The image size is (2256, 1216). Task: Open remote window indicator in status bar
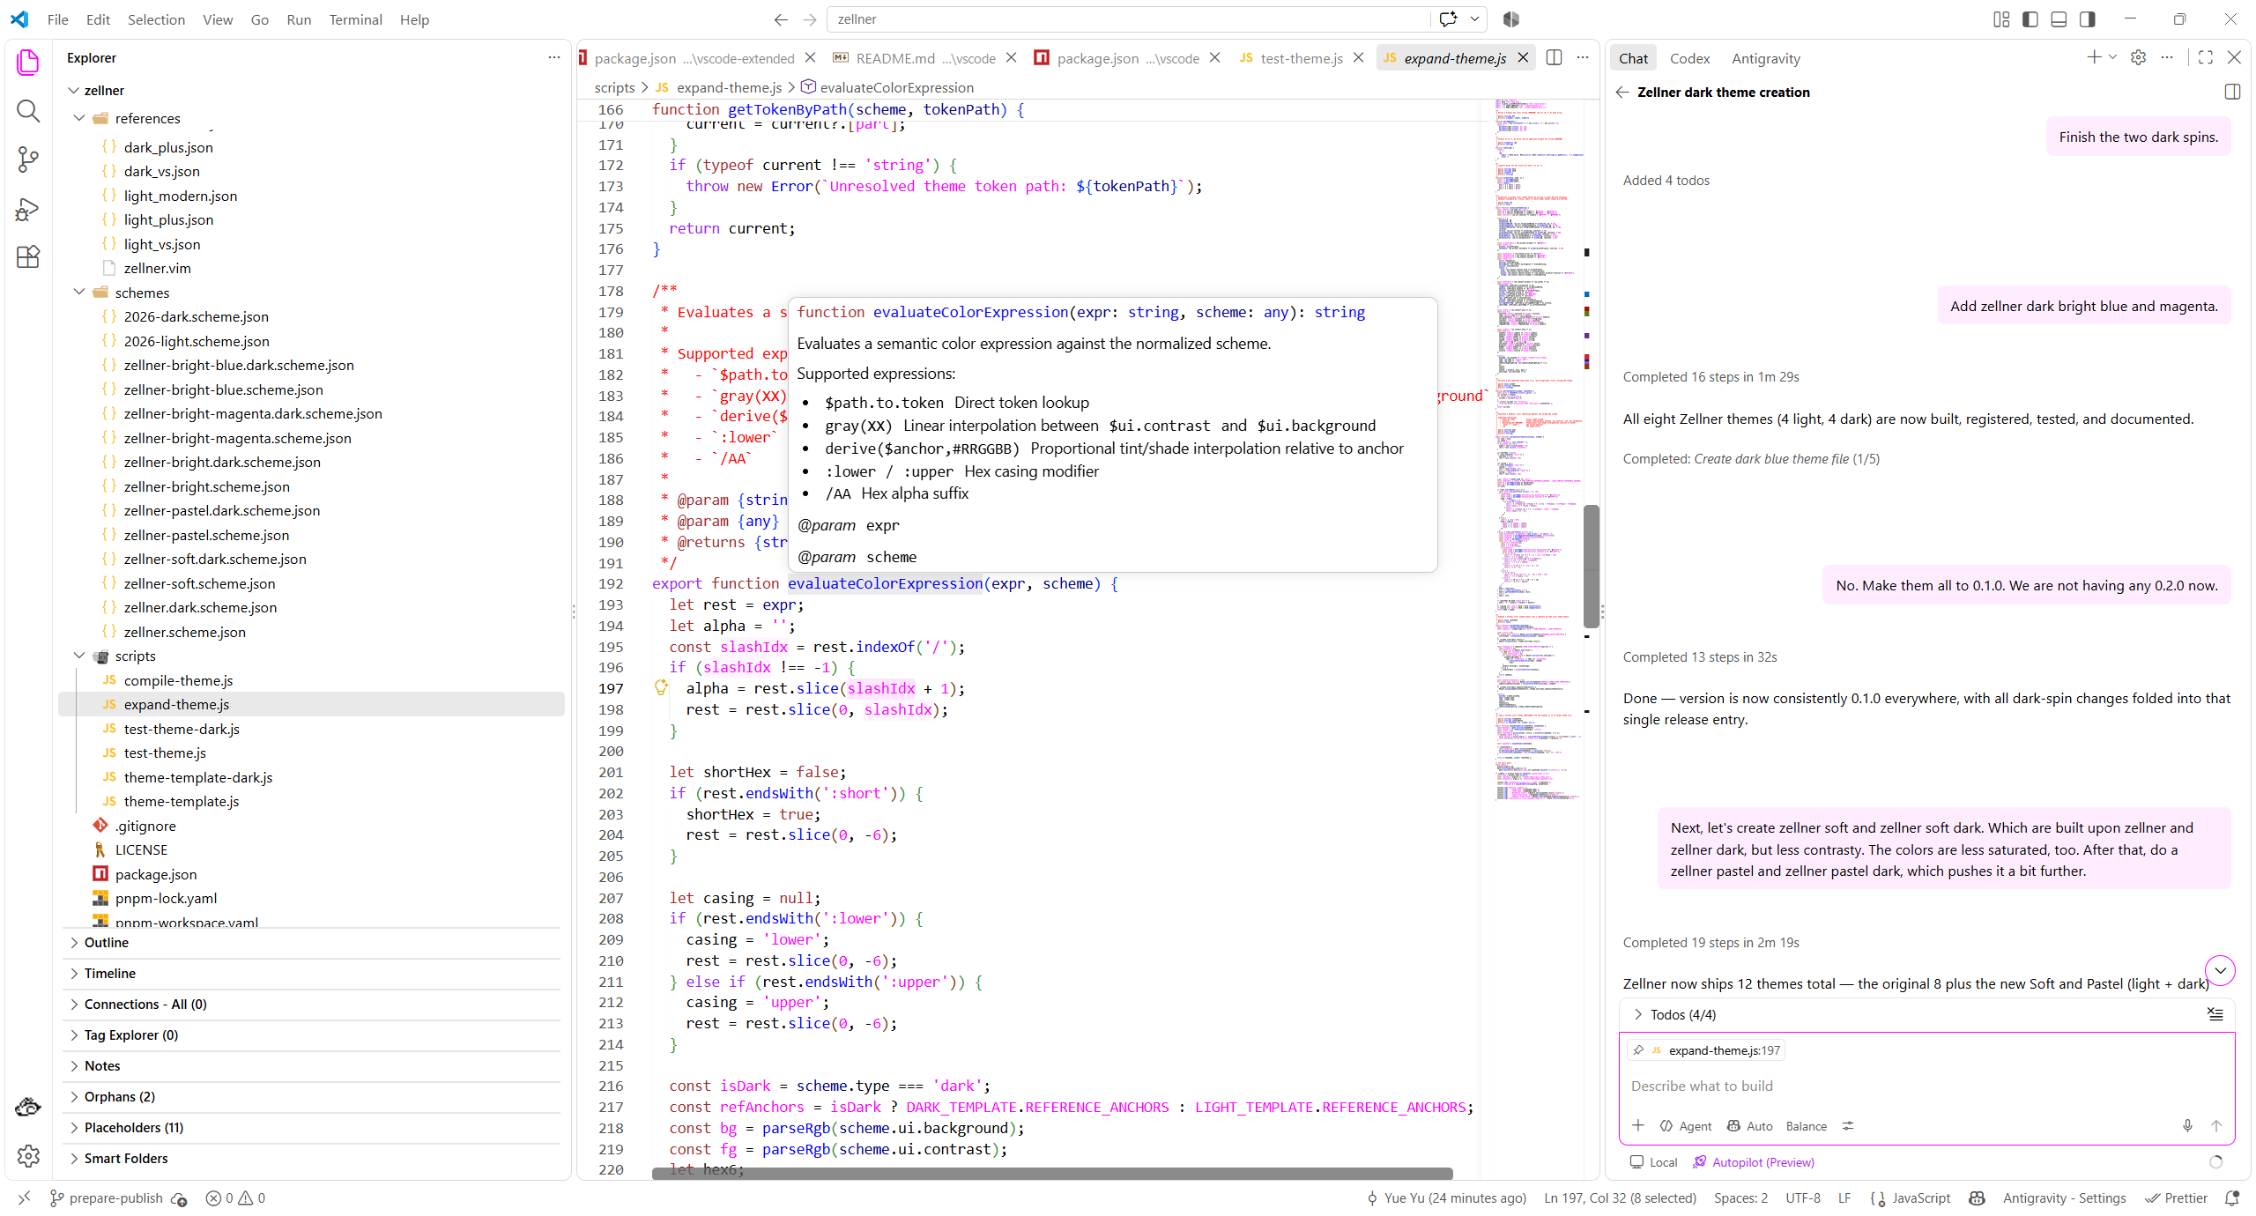tap(24, 1198)
